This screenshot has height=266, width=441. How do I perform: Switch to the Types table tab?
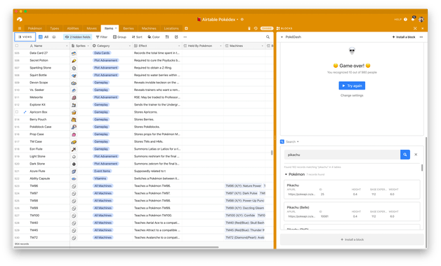[54, 28]
